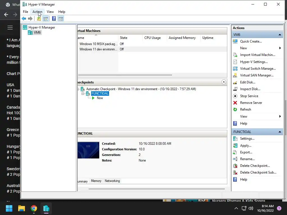Open the File menu
Screen dimensions: 287x215
26,12
